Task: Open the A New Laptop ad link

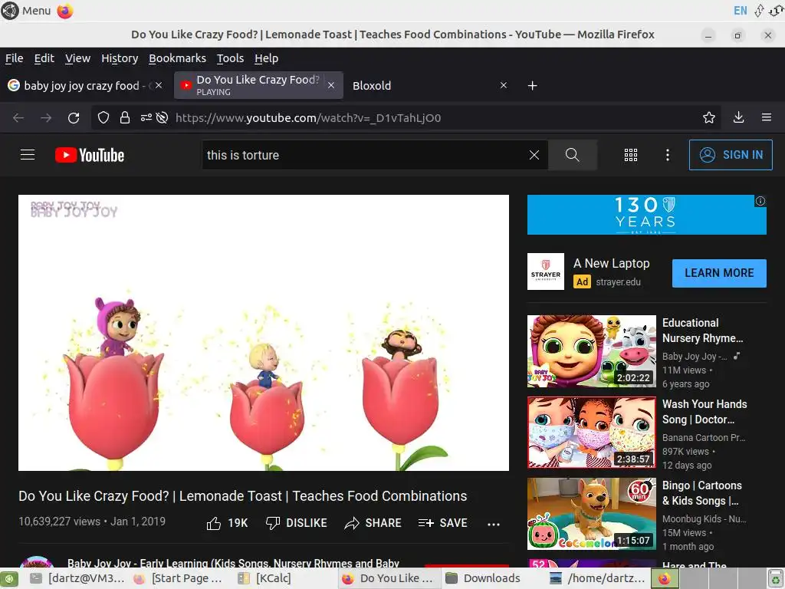Action: (x=611, y=264)
